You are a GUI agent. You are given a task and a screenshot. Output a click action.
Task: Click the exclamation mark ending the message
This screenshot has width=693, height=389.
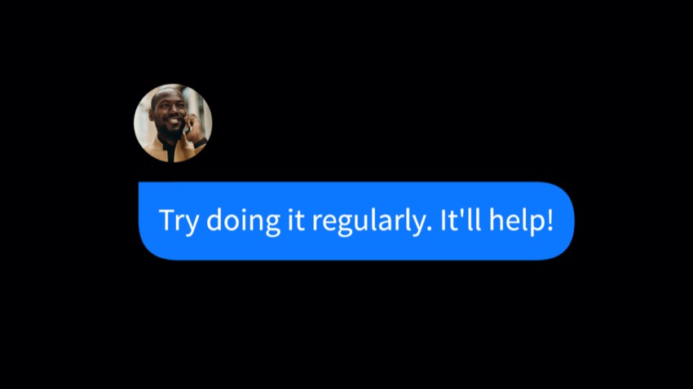[550, 219]
